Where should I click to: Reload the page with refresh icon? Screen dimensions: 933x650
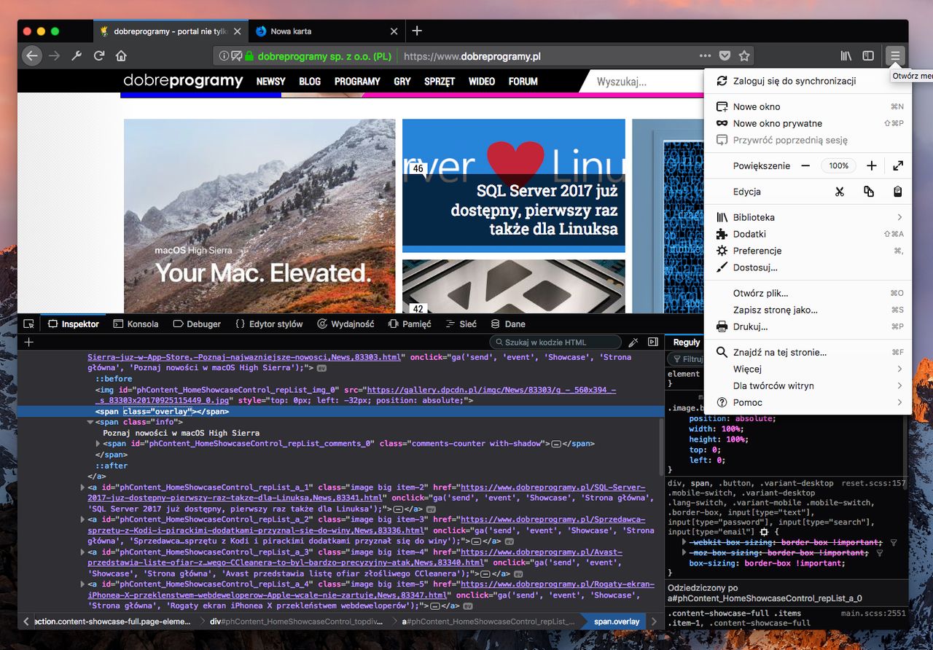[99, 55]
